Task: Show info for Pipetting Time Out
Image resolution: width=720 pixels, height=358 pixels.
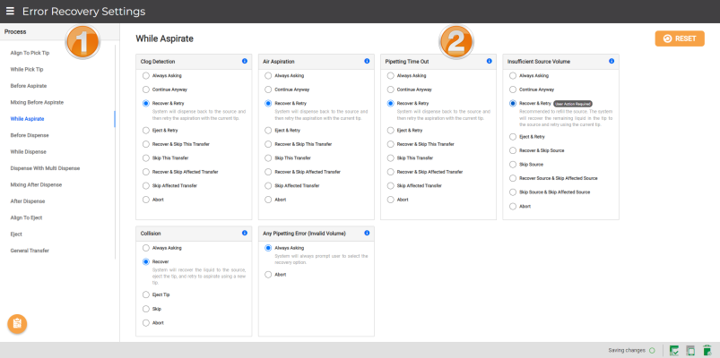Action: coord(489,61)
